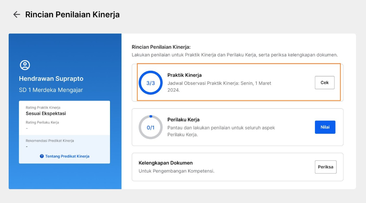The image size is (366, 203).
Task: Click the Praktik Kinerja card heading
Action: (x=184, y=75)
